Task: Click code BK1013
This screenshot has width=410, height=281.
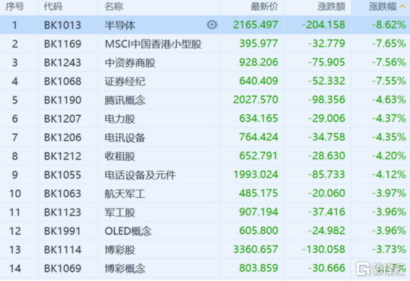Action: point(63,25)
